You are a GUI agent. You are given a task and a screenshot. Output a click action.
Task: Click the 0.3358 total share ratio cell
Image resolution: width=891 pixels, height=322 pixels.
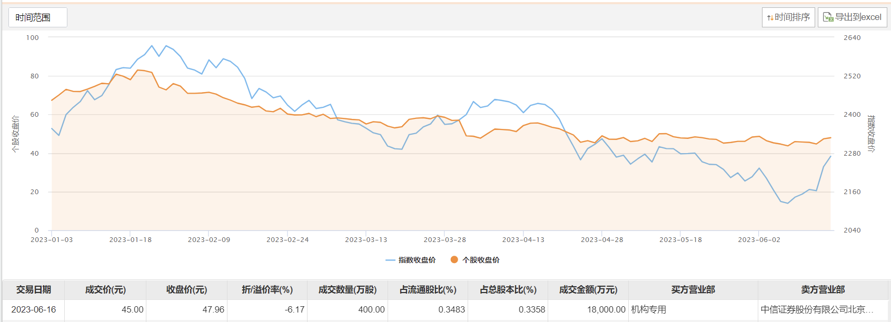(508, 309)
